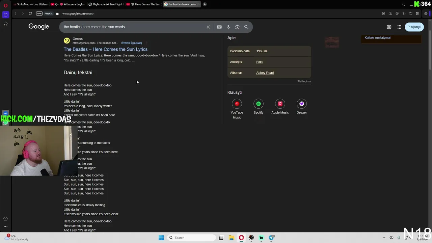Click the site security lock icon
This screenshot has width=432, height=243.
(x=57, y=13)
